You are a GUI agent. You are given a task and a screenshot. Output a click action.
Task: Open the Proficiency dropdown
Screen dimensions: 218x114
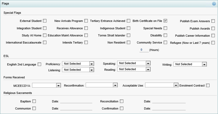[78, 64]
